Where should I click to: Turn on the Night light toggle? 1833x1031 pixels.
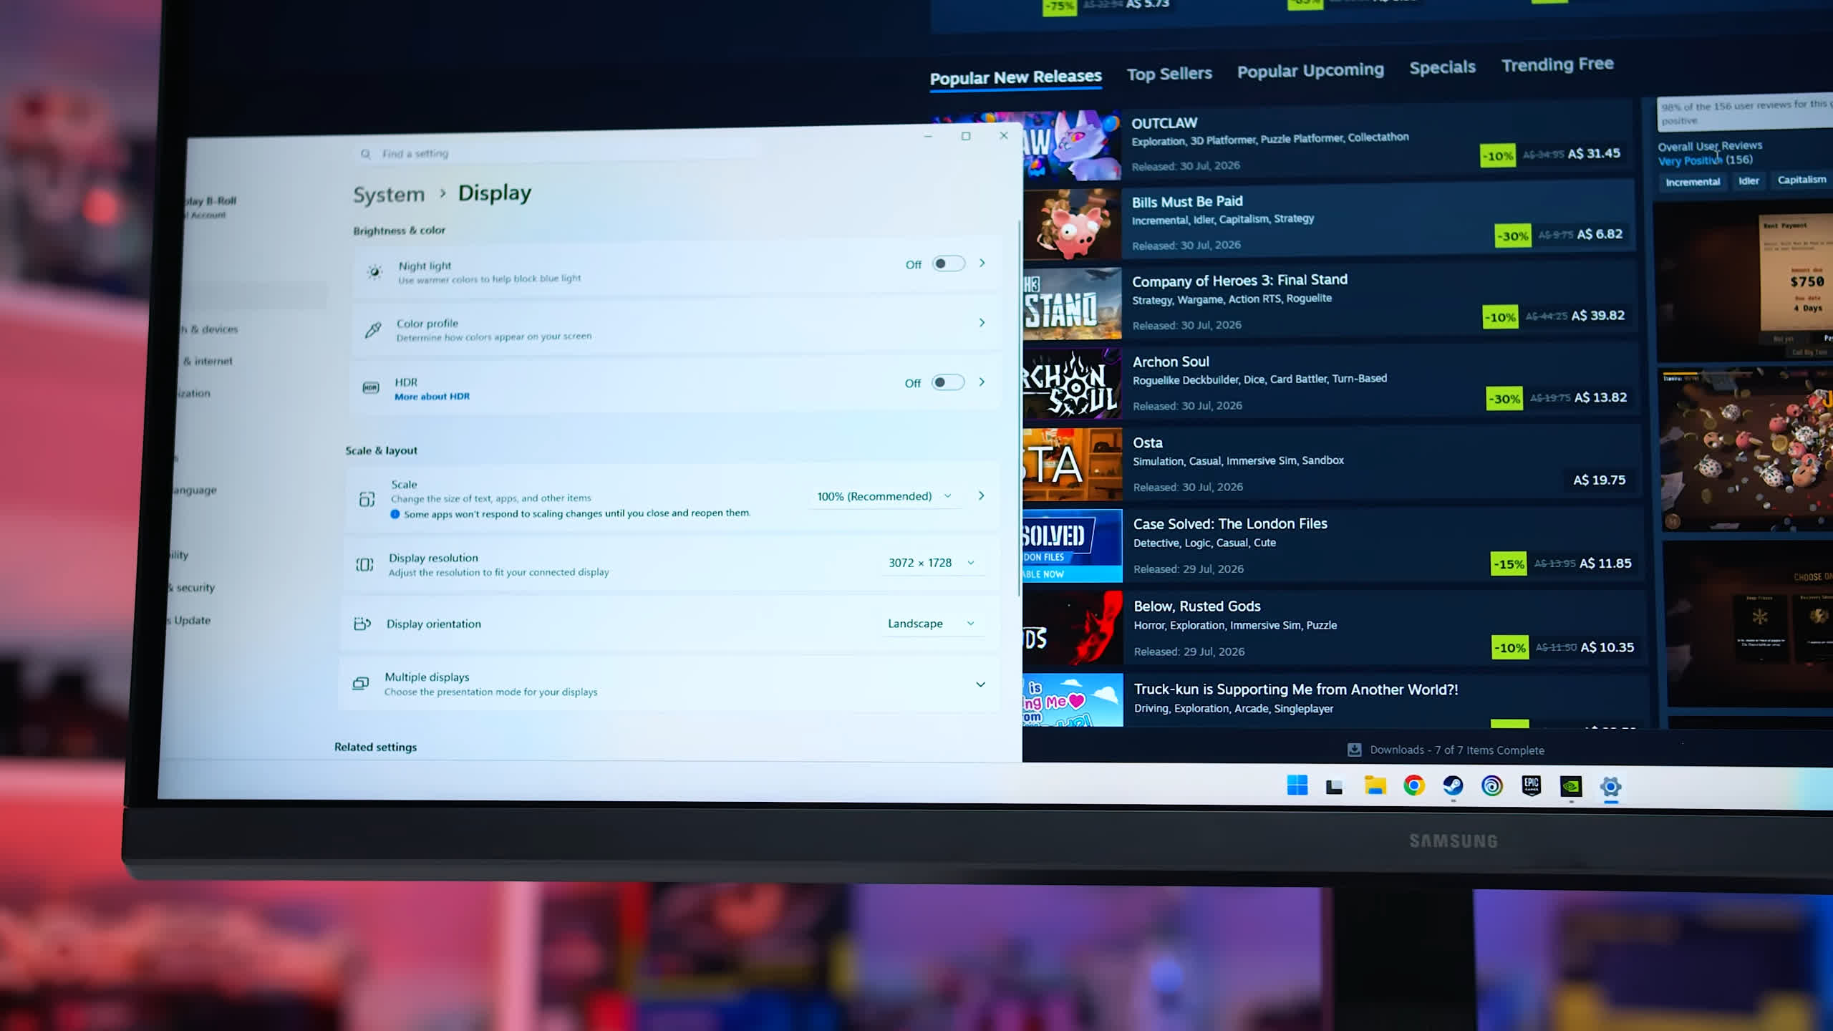pos(948,263)
